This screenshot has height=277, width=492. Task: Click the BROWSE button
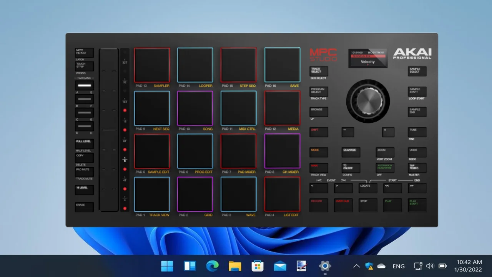(319, 112)
